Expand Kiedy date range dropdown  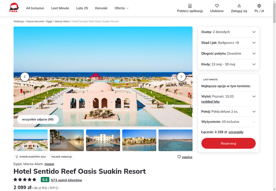click(x=228, y=64)
